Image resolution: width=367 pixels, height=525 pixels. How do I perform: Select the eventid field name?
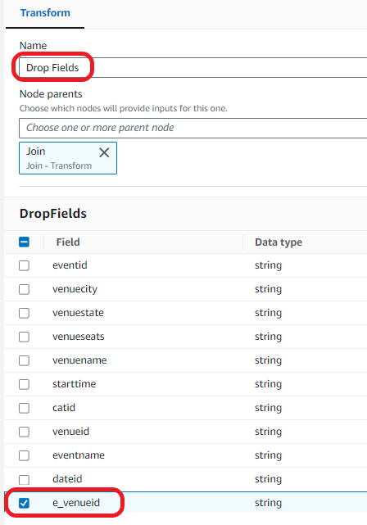click(70, 265)
